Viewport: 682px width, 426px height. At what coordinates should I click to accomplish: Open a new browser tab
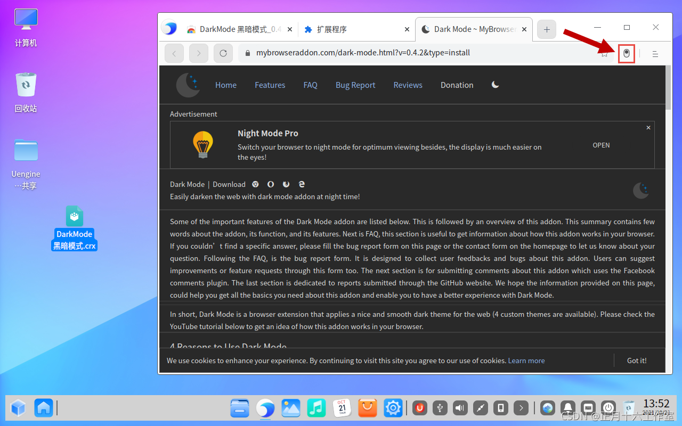[547, 29]
